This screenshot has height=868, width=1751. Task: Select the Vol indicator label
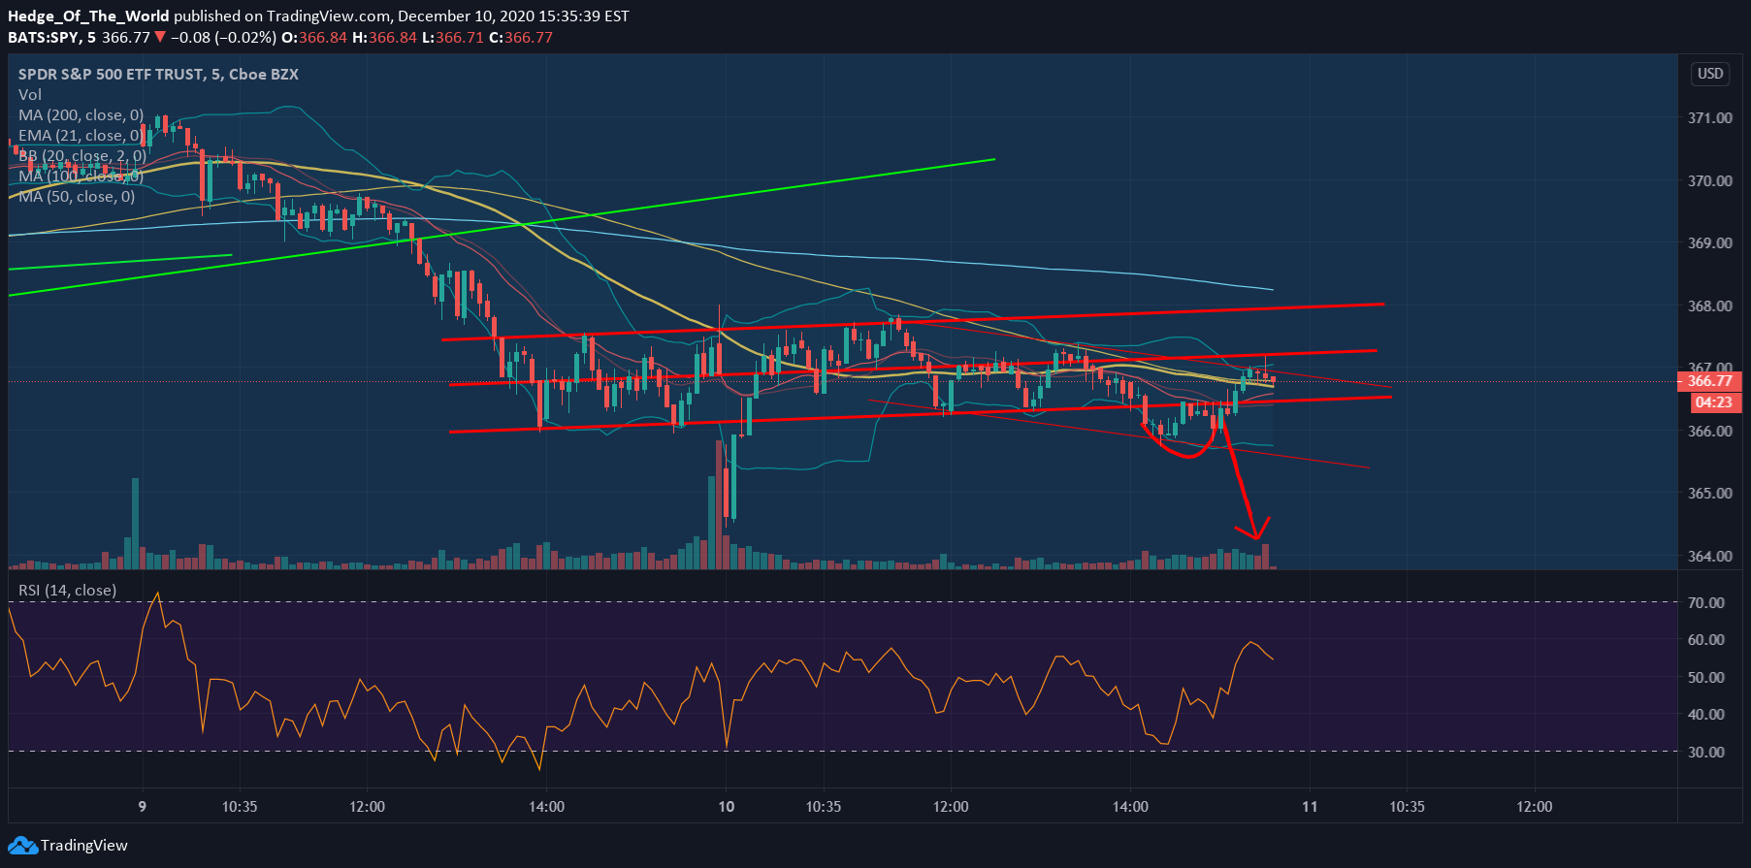(30, 95)
